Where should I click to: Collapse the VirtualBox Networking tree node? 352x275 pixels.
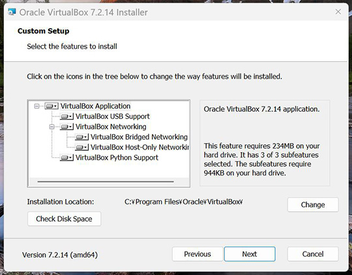click(52, 127)
